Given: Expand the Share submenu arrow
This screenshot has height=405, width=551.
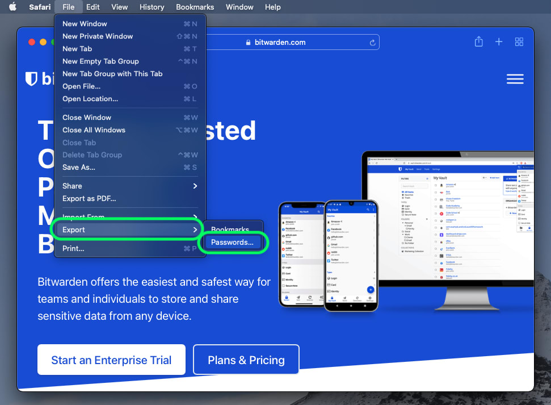Looking at the screenshot, I should click(x=195, y=186).
